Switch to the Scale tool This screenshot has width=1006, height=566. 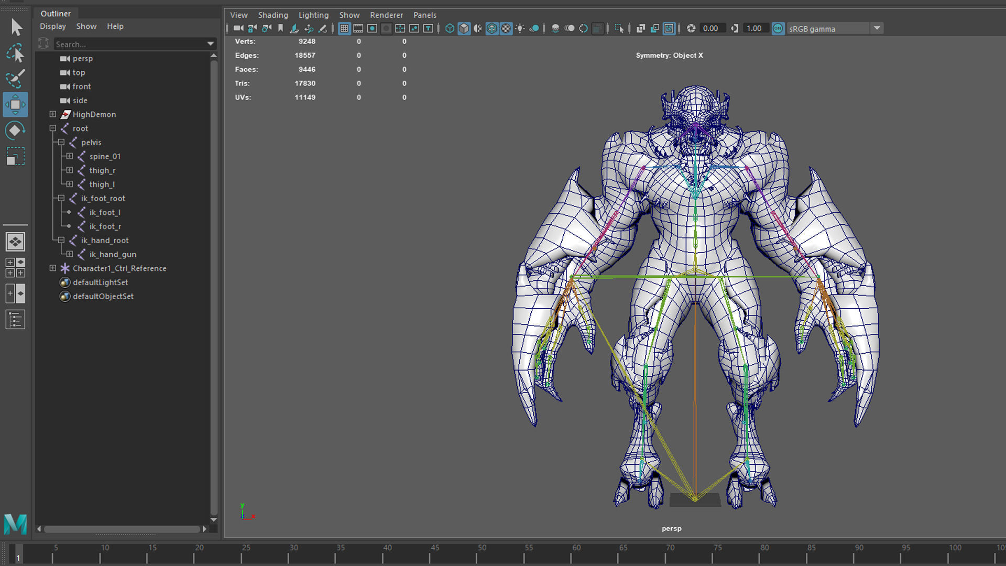click(16, 156)
